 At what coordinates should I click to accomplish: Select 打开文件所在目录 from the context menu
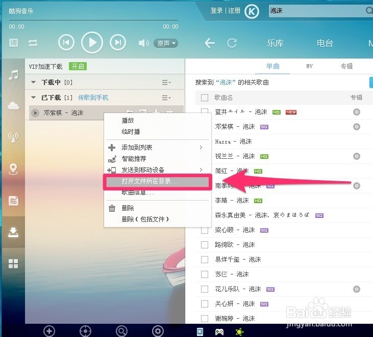coord(158,182)
